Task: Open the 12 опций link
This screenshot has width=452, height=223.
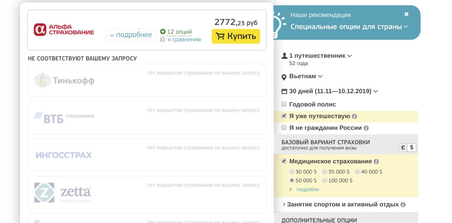Action: 179,32
